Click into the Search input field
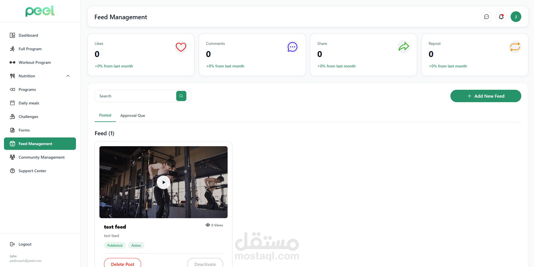Viewport: 534px width, 267px height. click(136, 96)
